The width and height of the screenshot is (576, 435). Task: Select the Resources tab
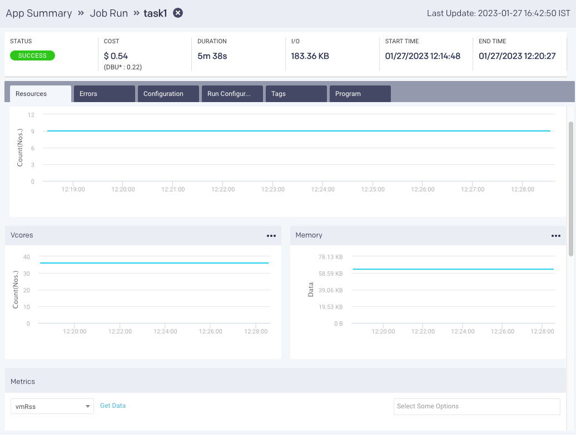tap(40, 94)
